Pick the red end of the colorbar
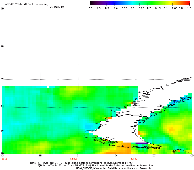The image size is (194, 170). [x=187, y=3]
